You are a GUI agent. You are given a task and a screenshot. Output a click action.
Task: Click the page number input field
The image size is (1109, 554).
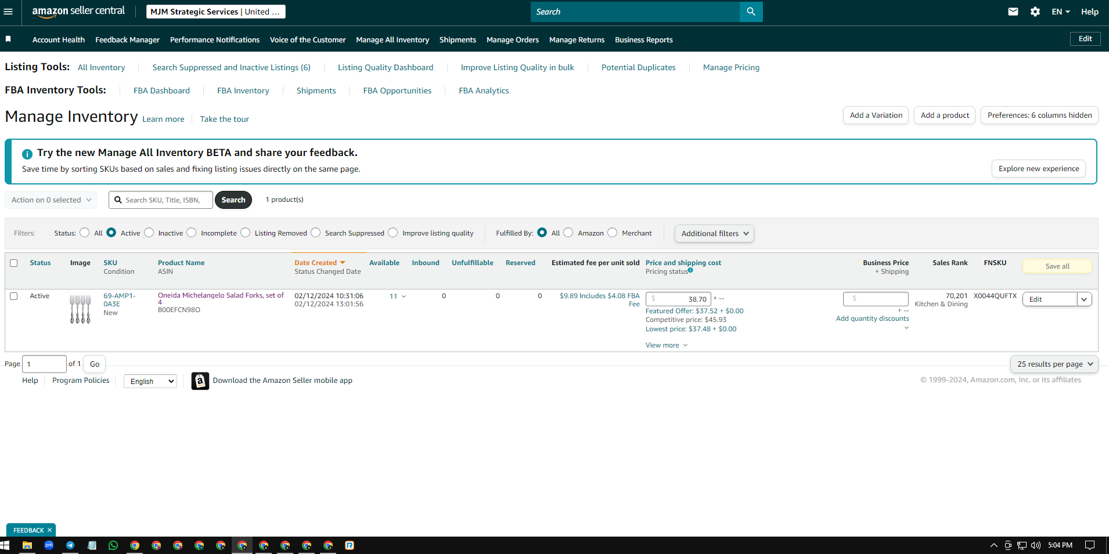[x=44, y=364]
